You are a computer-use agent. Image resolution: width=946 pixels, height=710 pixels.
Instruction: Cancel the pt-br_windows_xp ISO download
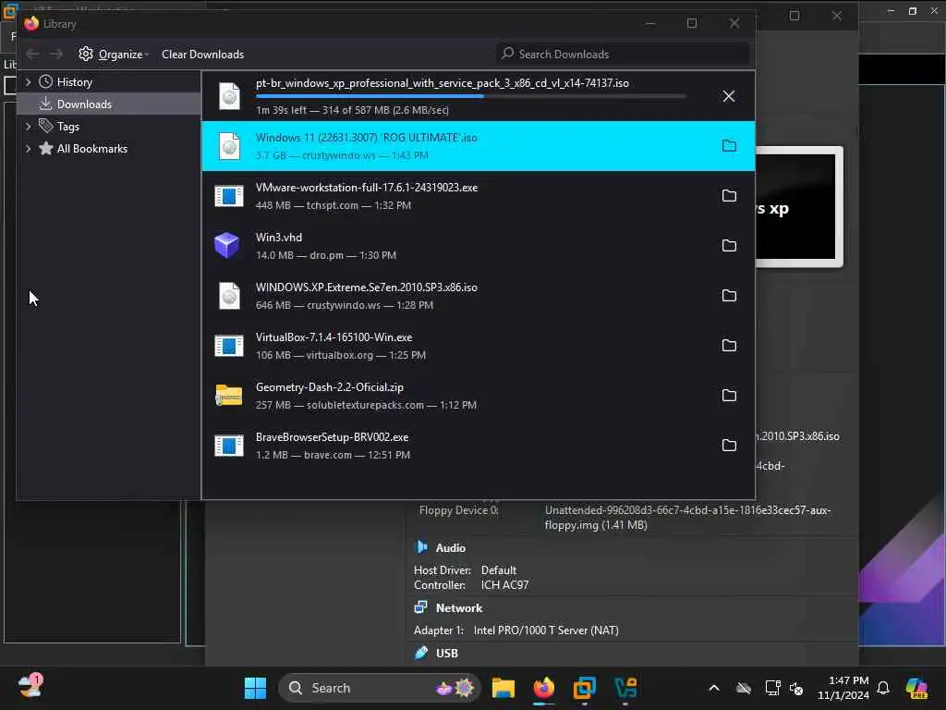click(x=729, y=96)
